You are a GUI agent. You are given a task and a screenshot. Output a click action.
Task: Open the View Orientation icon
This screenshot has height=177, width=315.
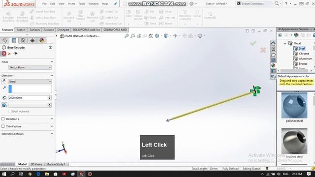157,36
